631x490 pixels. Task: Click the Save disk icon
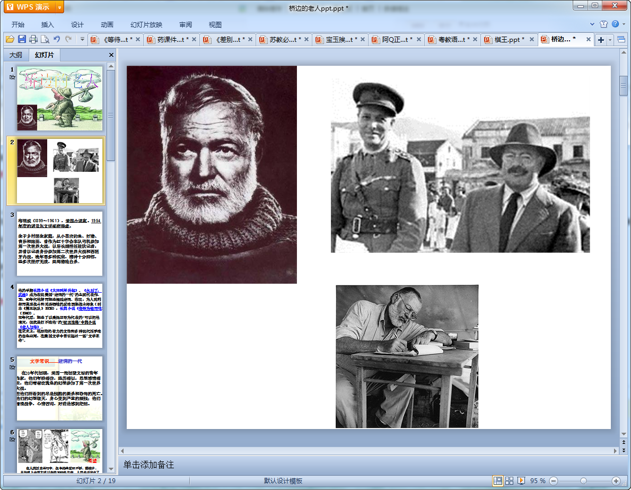22,39
